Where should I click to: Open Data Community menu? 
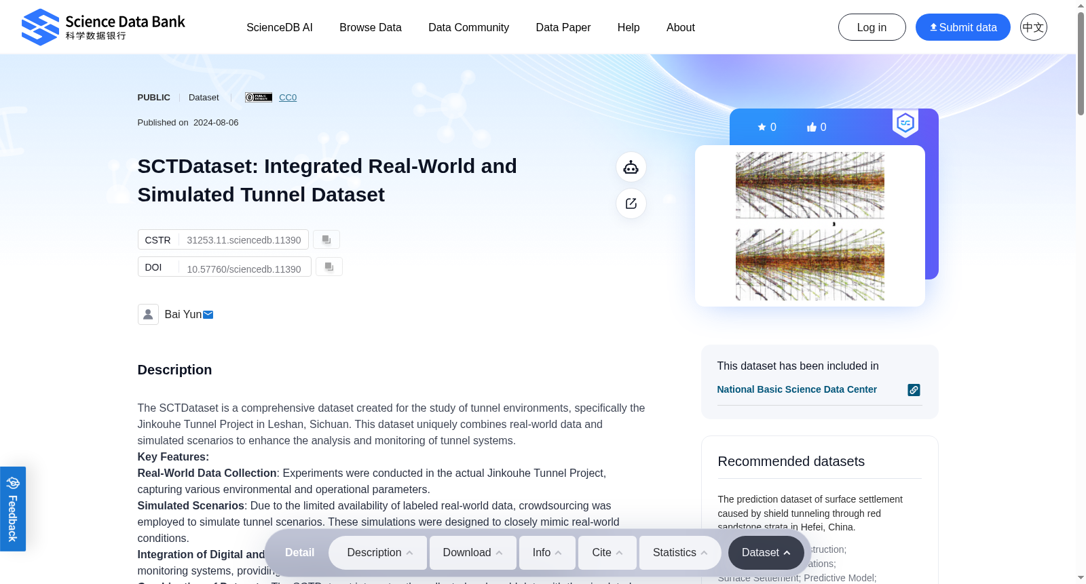469,27
